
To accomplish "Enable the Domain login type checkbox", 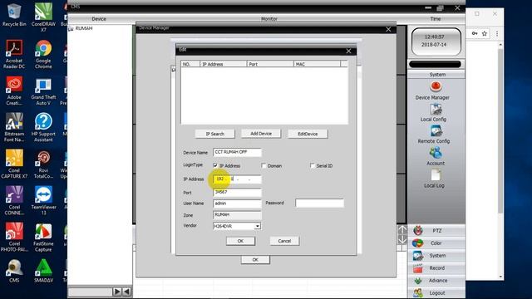I will (264, 165).
